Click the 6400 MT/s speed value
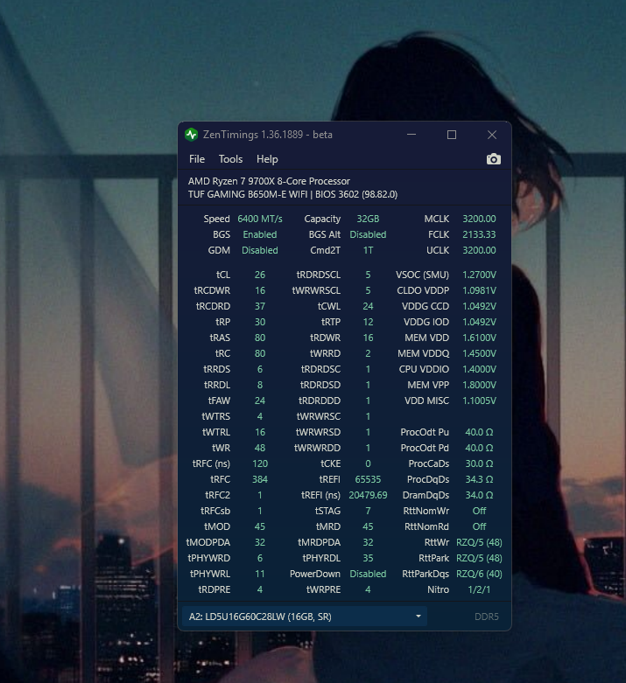The height and width of the screenshot is (683, 626). [259, 219]
